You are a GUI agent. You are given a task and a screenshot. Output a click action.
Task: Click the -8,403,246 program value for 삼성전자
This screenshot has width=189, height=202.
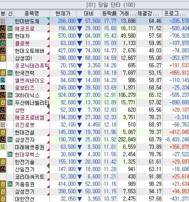click(177, 139)
